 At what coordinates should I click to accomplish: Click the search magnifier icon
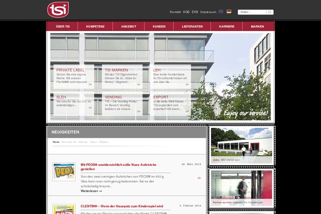pos(270,12)
